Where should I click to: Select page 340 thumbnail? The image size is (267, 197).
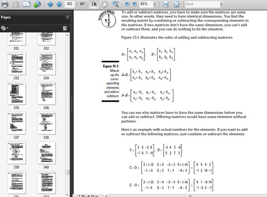point(46,153)
